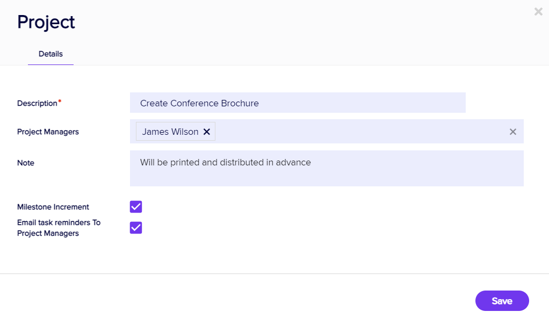Uncheck the Milestone Increment checkbox
The height and width of the screenshot is (319, 549).
coord(136,207)
